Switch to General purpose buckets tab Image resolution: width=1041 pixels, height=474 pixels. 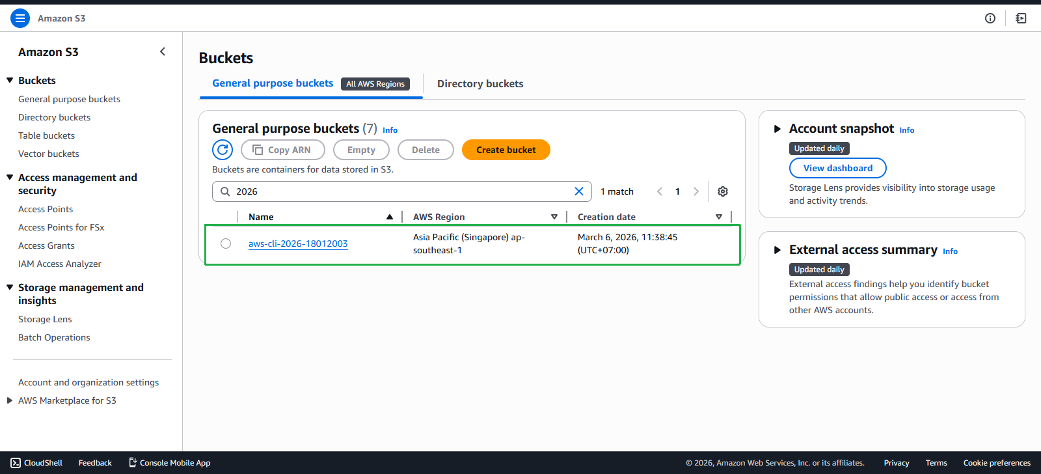[x=273, y=83]
